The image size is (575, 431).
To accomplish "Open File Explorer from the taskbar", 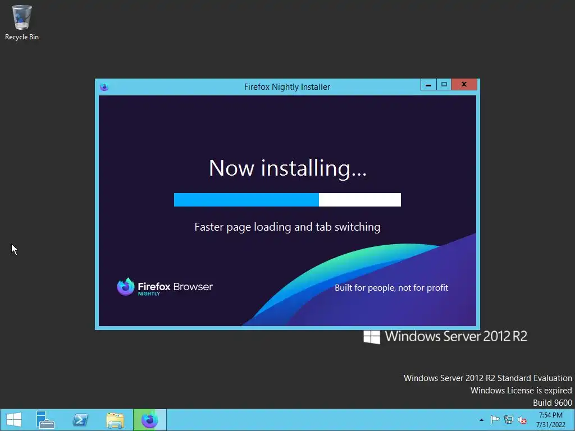I will 115,420.
